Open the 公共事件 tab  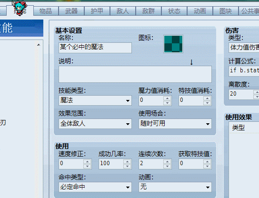click(249, 11)
